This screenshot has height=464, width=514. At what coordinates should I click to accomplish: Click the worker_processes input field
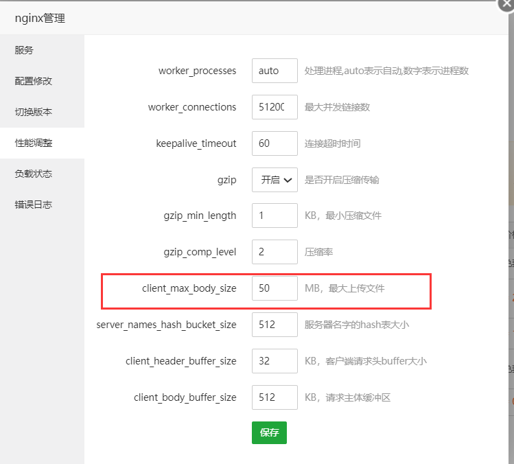point(274,71)
